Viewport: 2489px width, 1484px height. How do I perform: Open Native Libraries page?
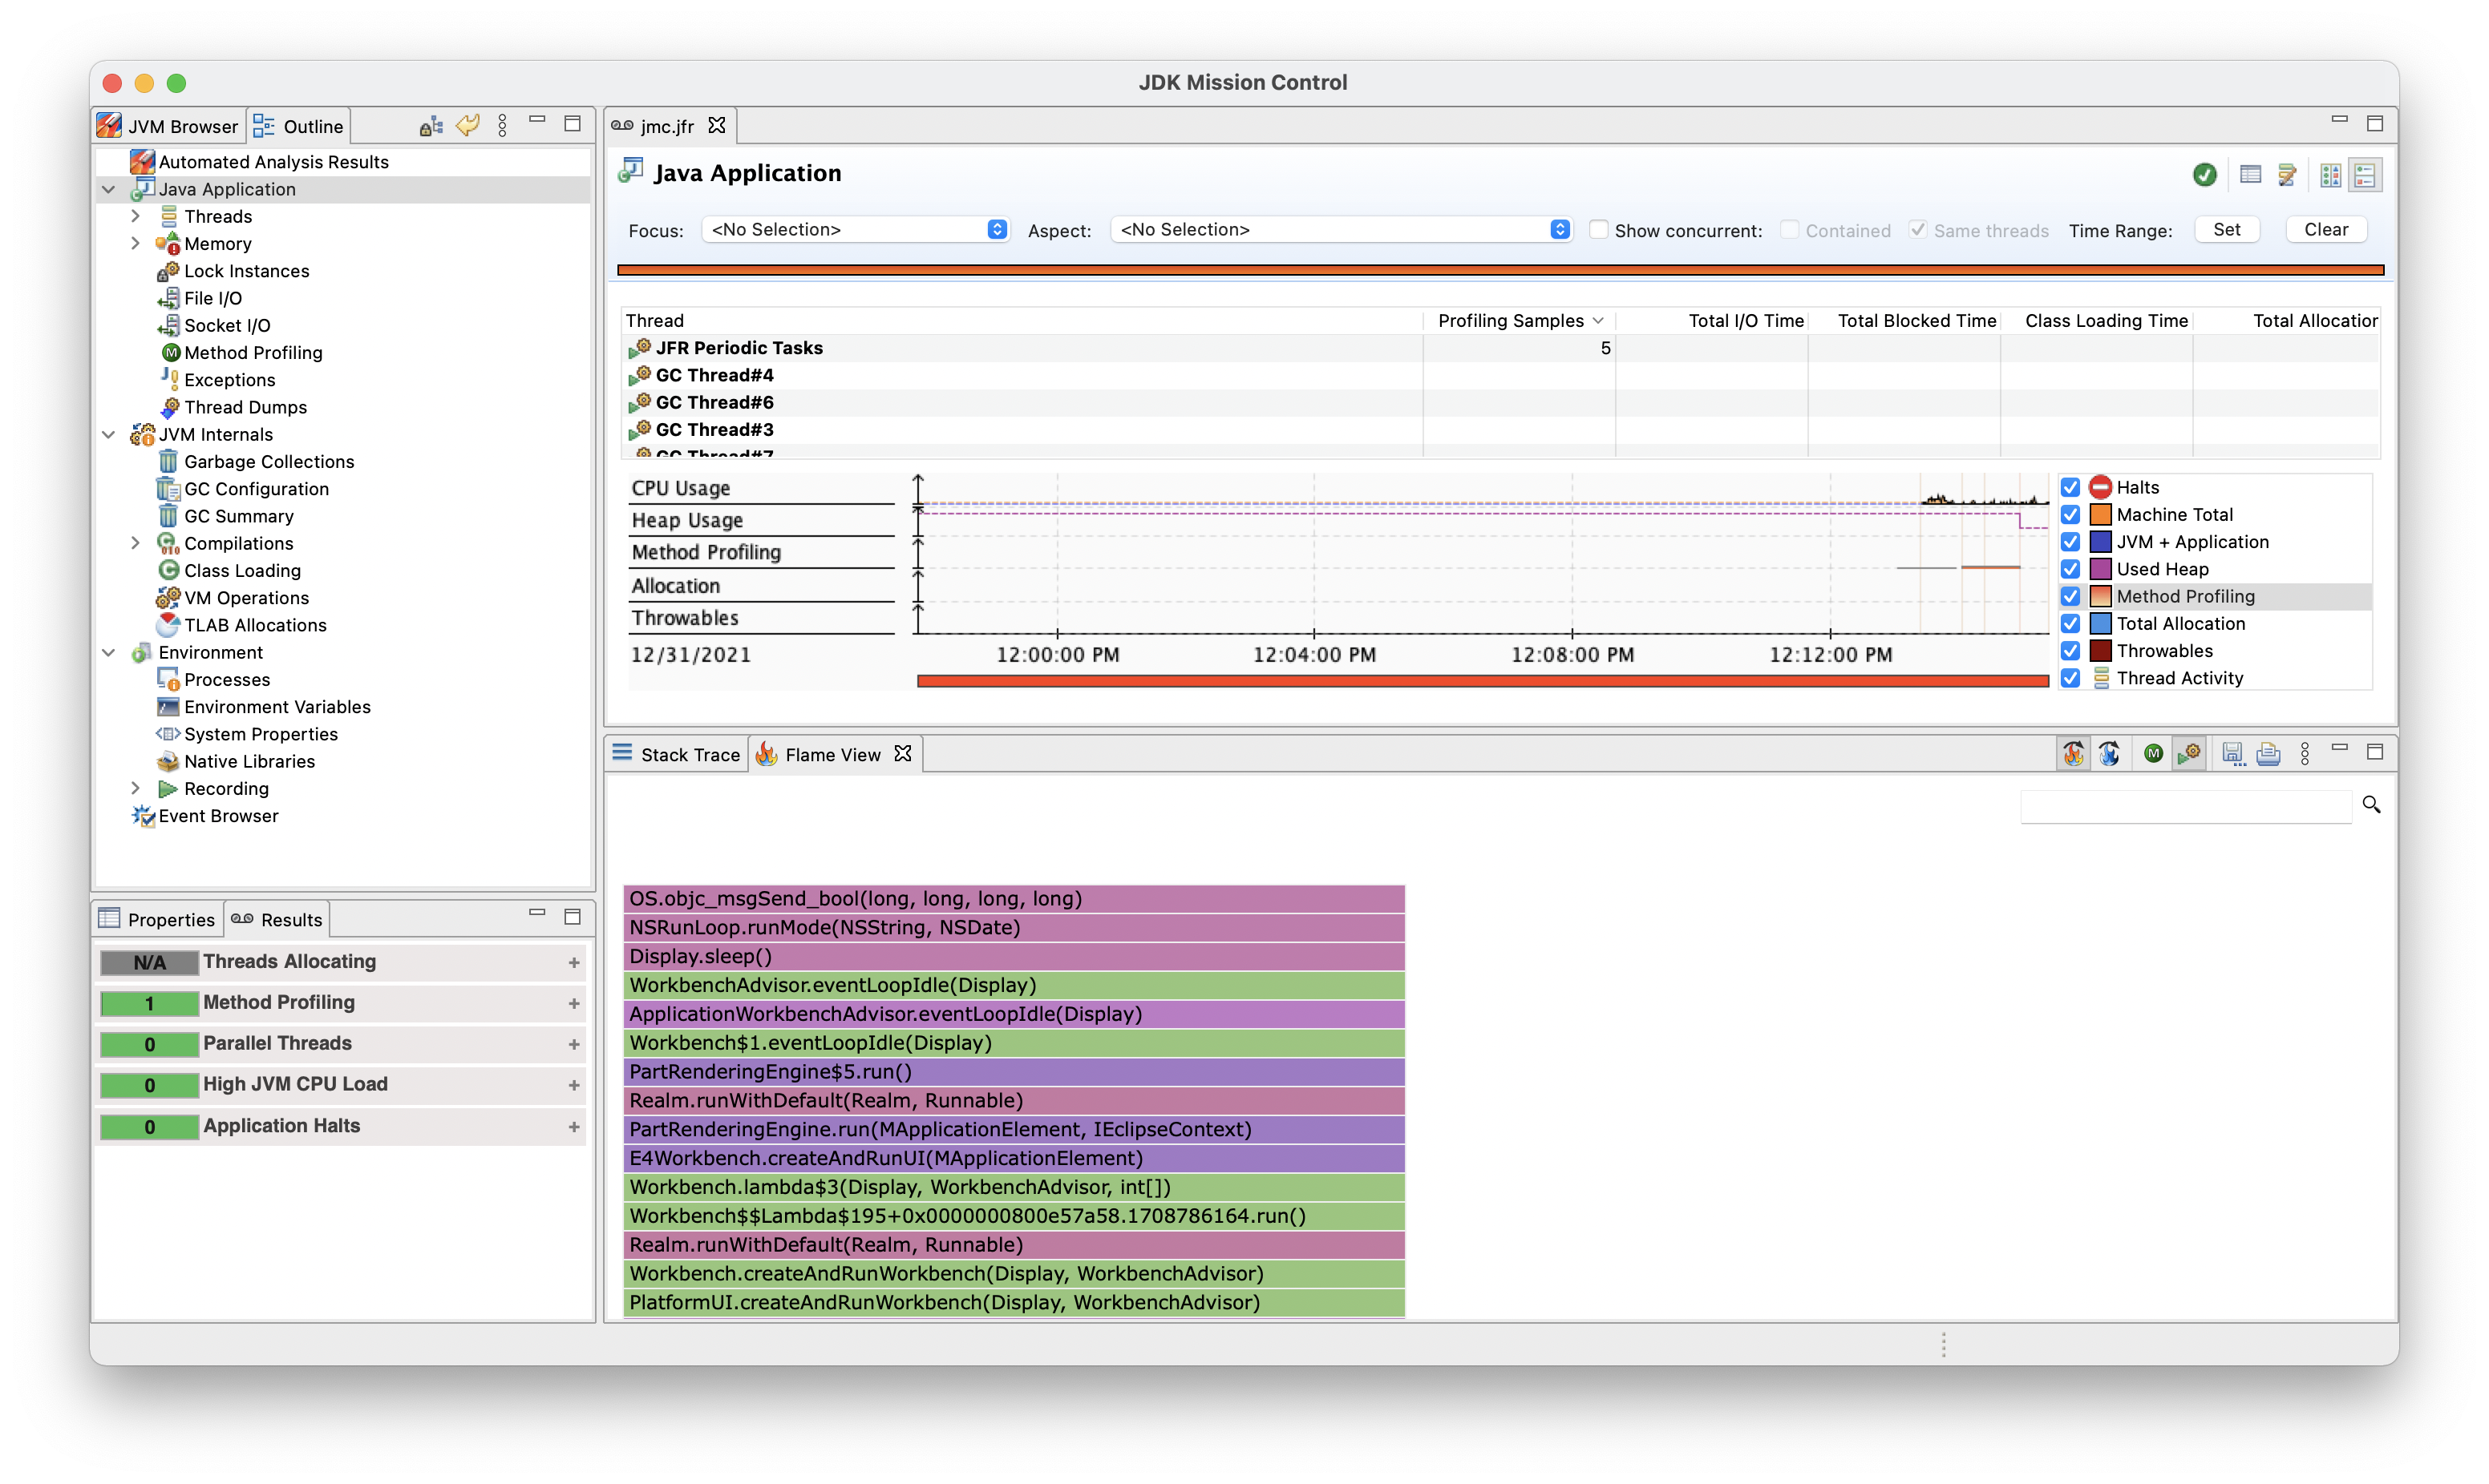pyautogui.click(x=248, y=762)
